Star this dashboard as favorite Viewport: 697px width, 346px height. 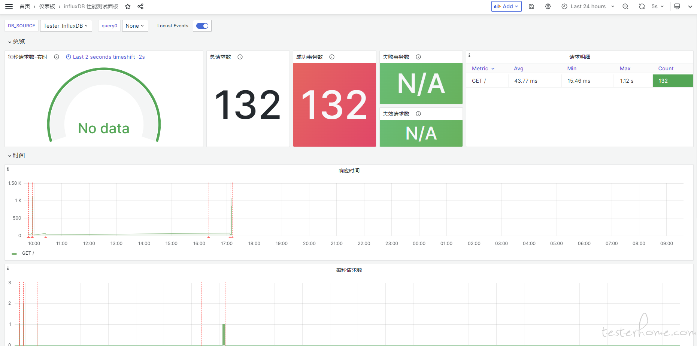pyautogui.click(x=128, y=6)
